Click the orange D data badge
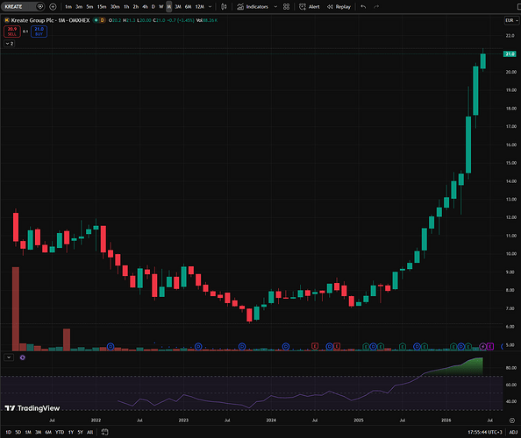521x438 pixels. point(102,20)
